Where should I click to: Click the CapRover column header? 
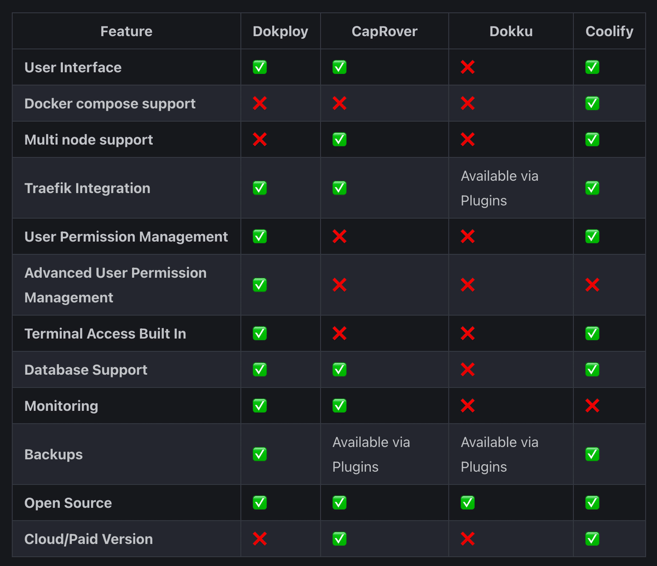[x=384, y=31]
